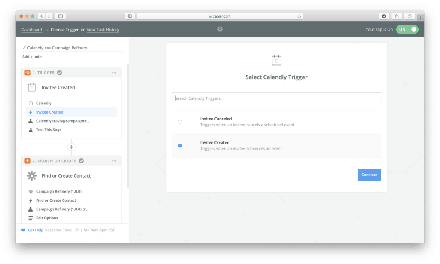Click the Safari back arrow button
The image size is (440, 264).
coord(42,16)
